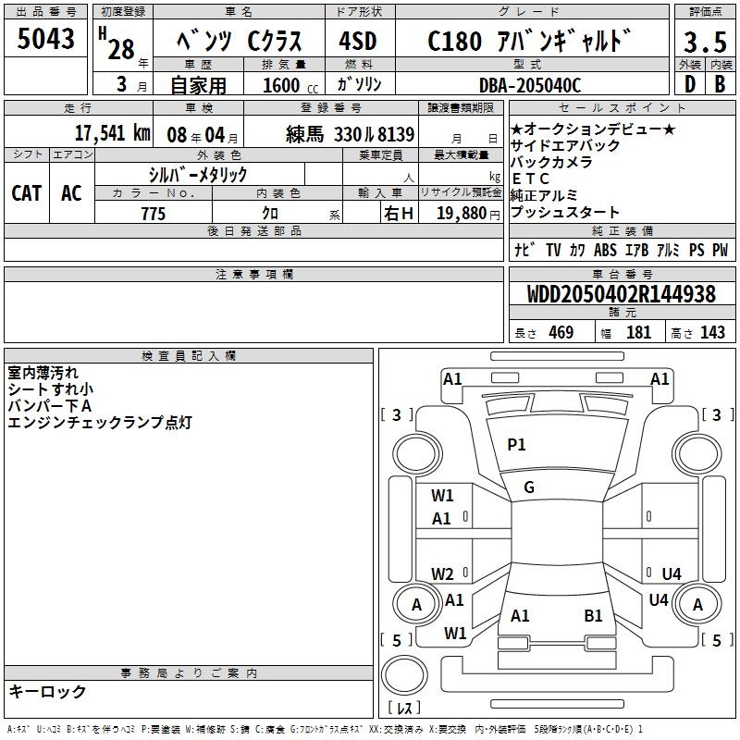Click the car name ベンツ Cクラス

239,41
